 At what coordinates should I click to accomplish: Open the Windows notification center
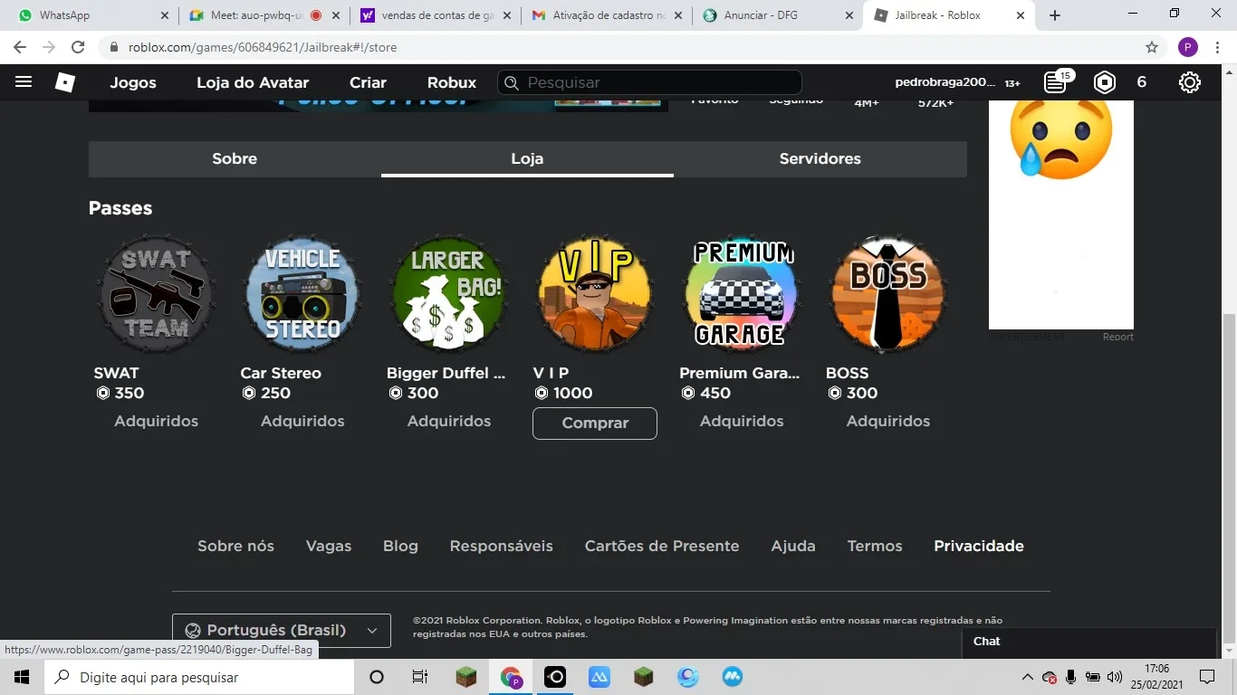pos(1207,677)
